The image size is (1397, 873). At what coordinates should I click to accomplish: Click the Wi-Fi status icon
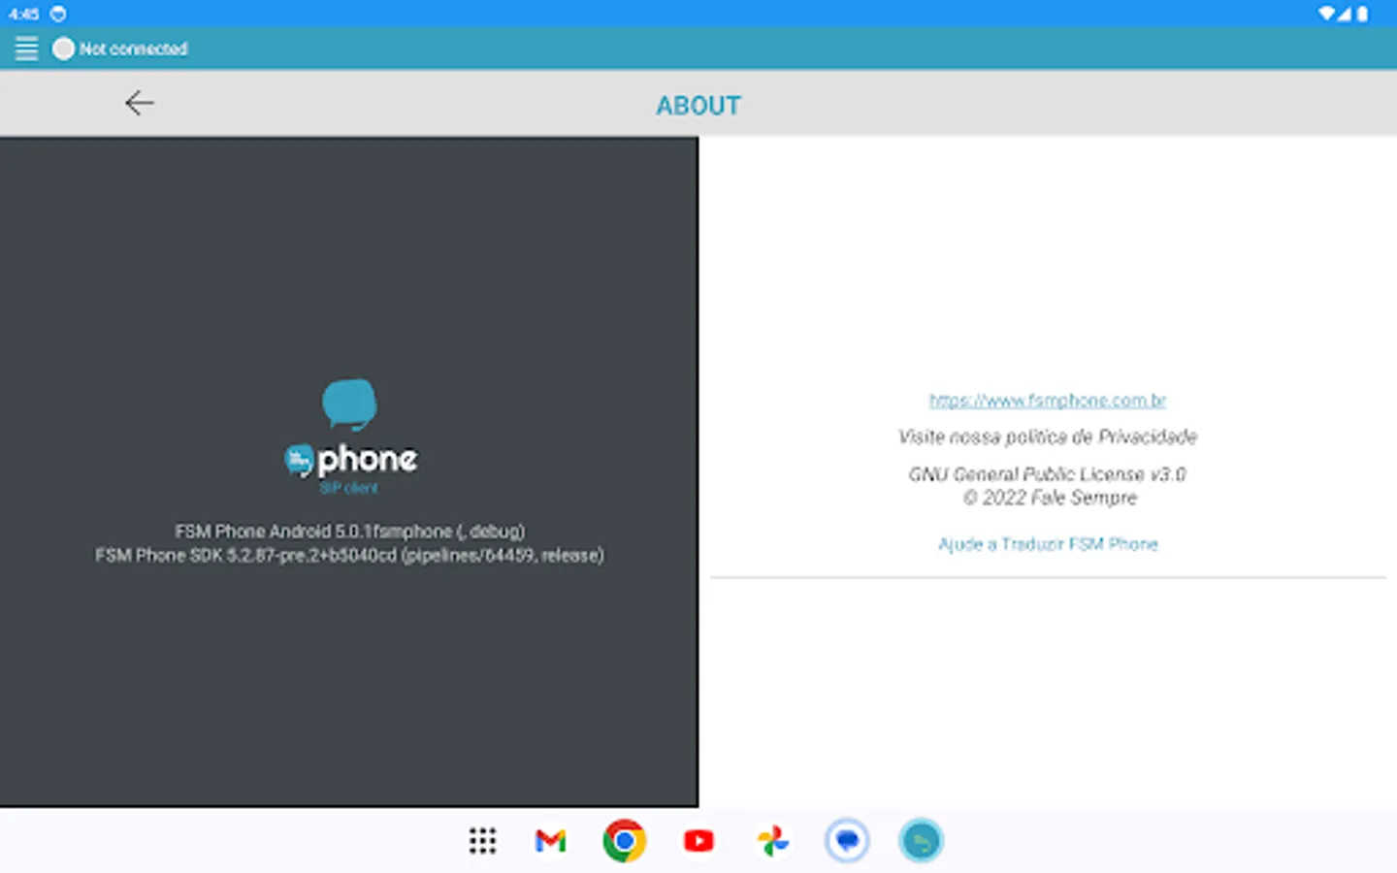click(x=1326, y=14)
